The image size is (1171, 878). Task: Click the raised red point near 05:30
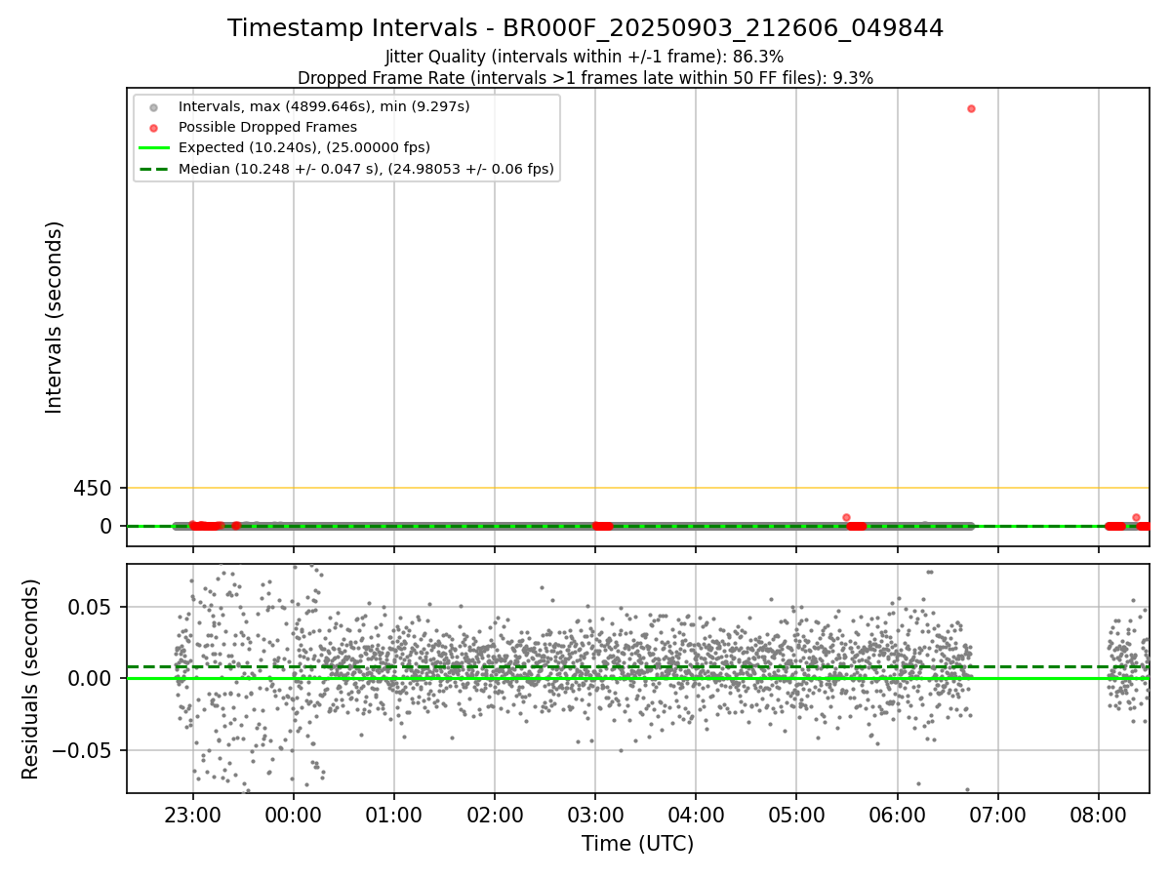coord(846,517)
